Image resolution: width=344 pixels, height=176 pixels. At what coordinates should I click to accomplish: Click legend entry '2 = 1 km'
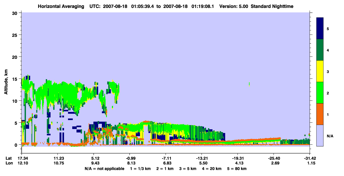[x=165, y=169]
